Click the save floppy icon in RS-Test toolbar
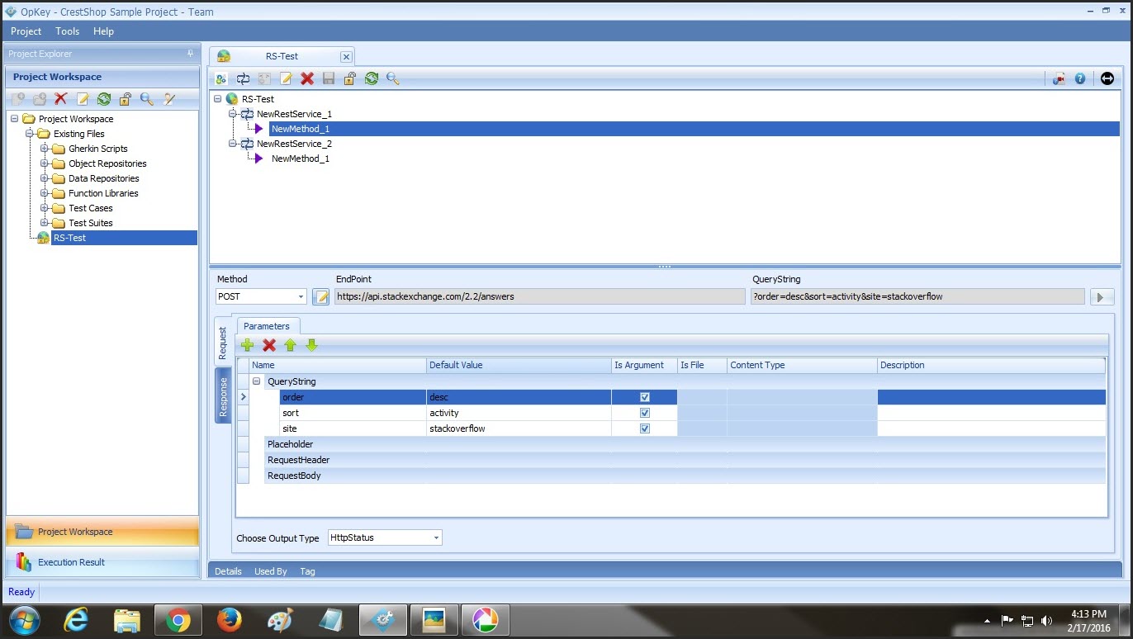1133x639 pixels. [x=329, y=78]
